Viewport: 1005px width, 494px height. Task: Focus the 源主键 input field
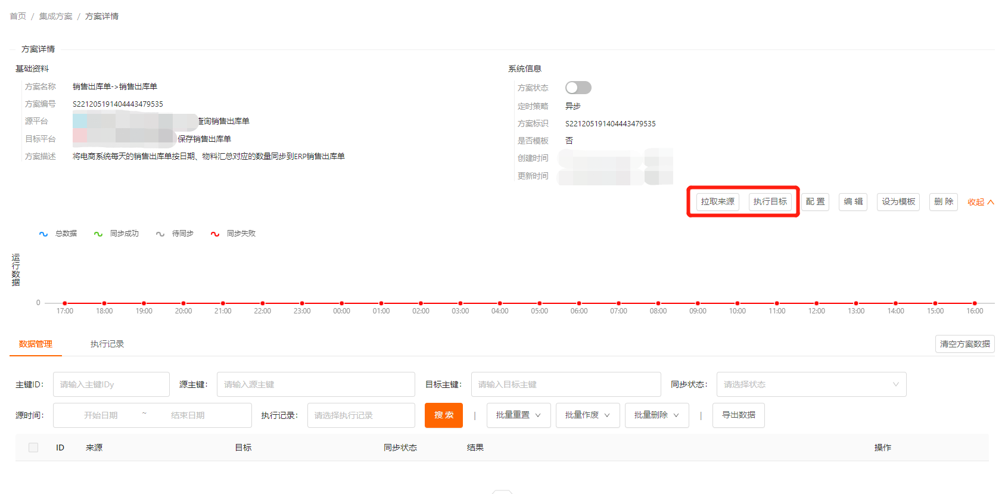tap(316, 384)
